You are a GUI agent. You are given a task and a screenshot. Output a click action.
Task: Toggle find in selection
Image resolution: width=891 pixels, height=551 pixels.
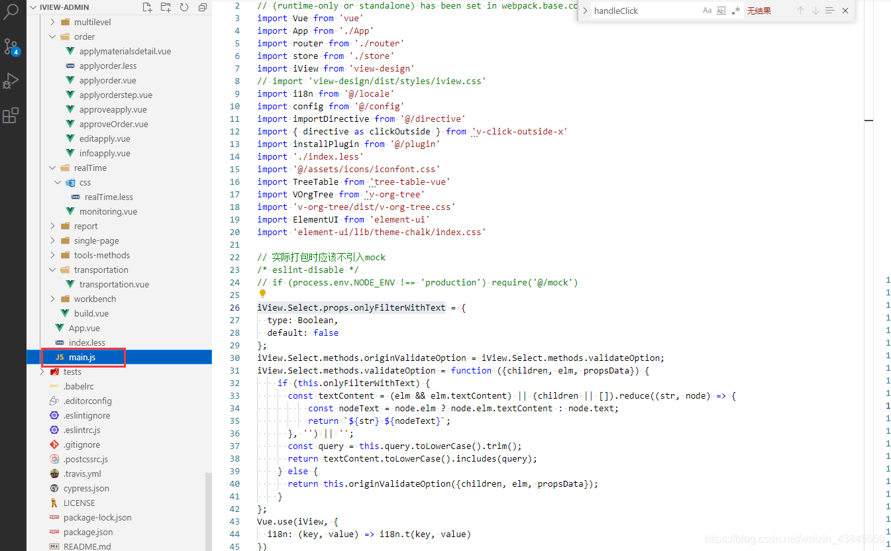click(830, 11)
